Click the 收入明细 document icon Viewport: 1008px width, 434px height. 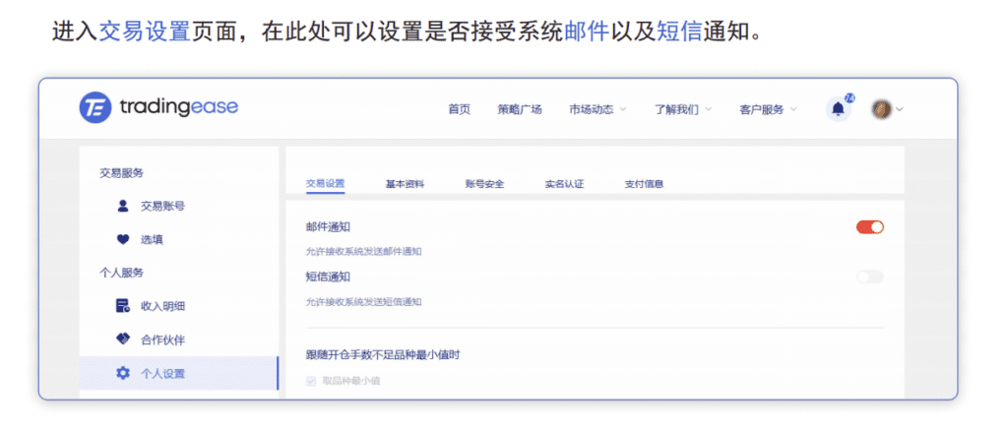(x=123, y=306)
